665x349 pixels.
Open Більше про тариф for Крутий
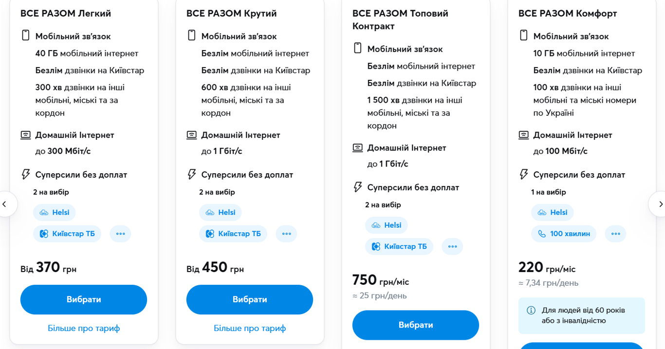[x=250, y=328]
